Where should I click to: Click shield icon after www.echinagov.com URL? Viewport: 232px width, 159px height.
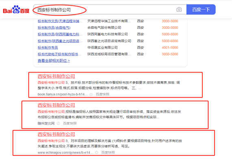pos(96,153)
